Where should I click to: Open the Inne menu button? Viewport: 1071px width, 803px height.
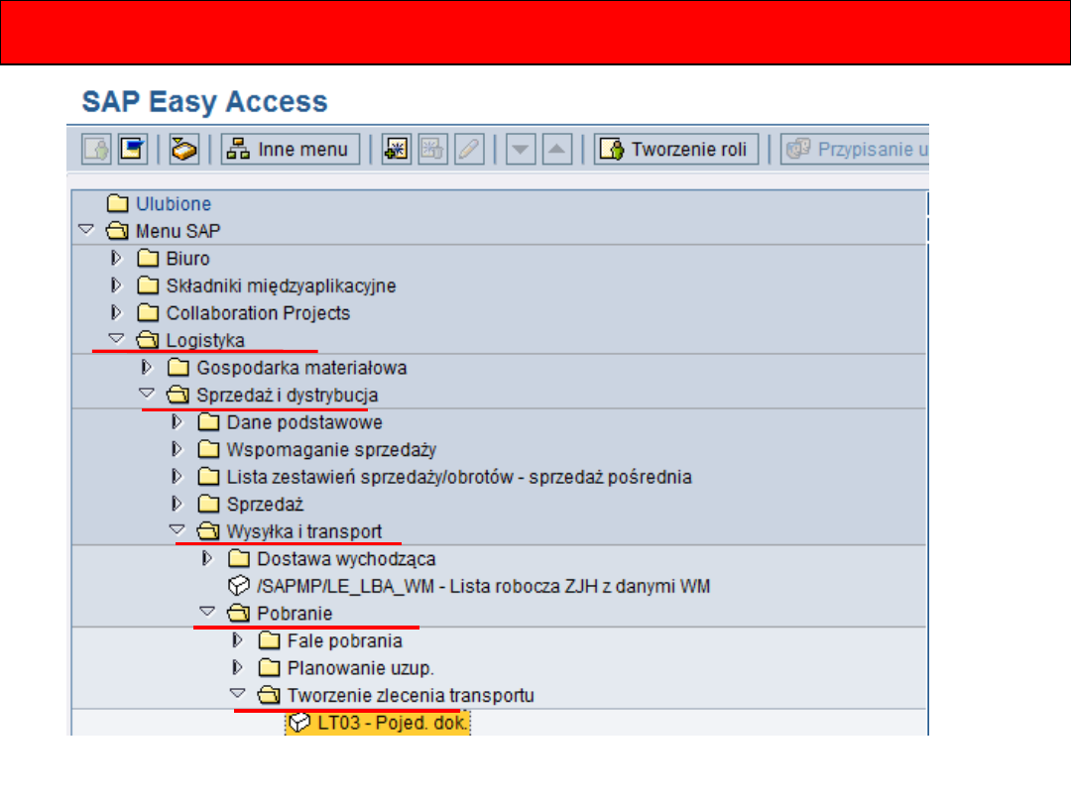click(290, 150)
